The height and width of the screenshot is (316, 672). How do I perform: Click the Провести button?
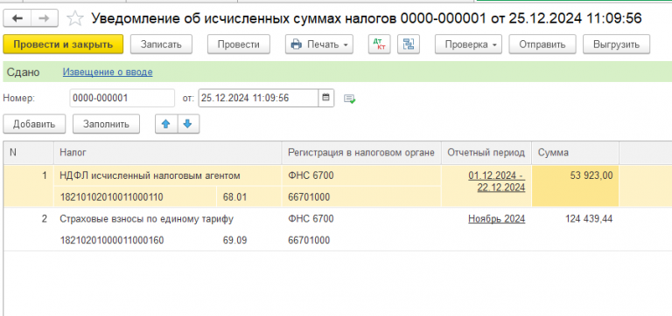coord(239,44)
